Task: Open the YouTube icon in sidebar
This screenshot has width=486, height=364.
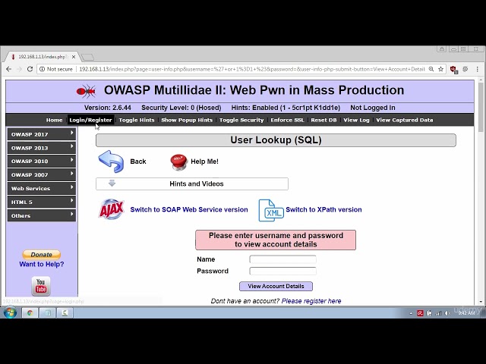Action: coord(41,286)
